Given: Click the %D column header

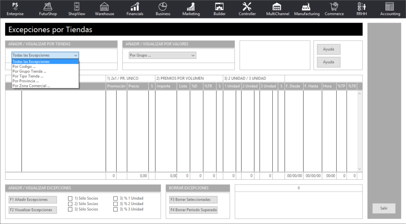Looking at the screenshot, I should 197,86.
